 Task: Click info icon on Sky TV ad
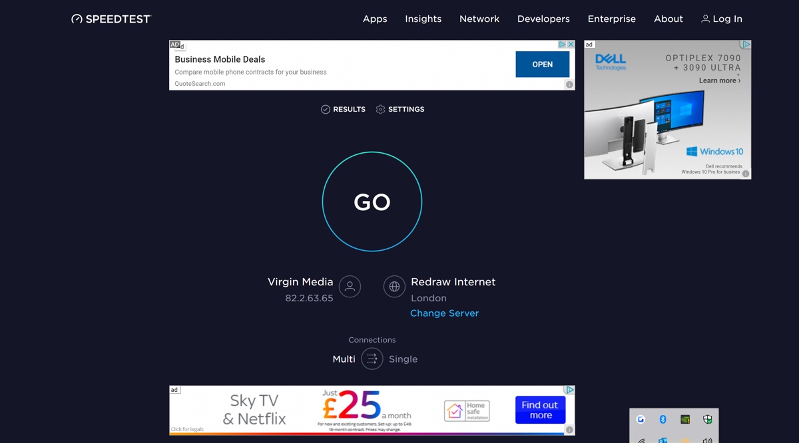pos(569,430)
